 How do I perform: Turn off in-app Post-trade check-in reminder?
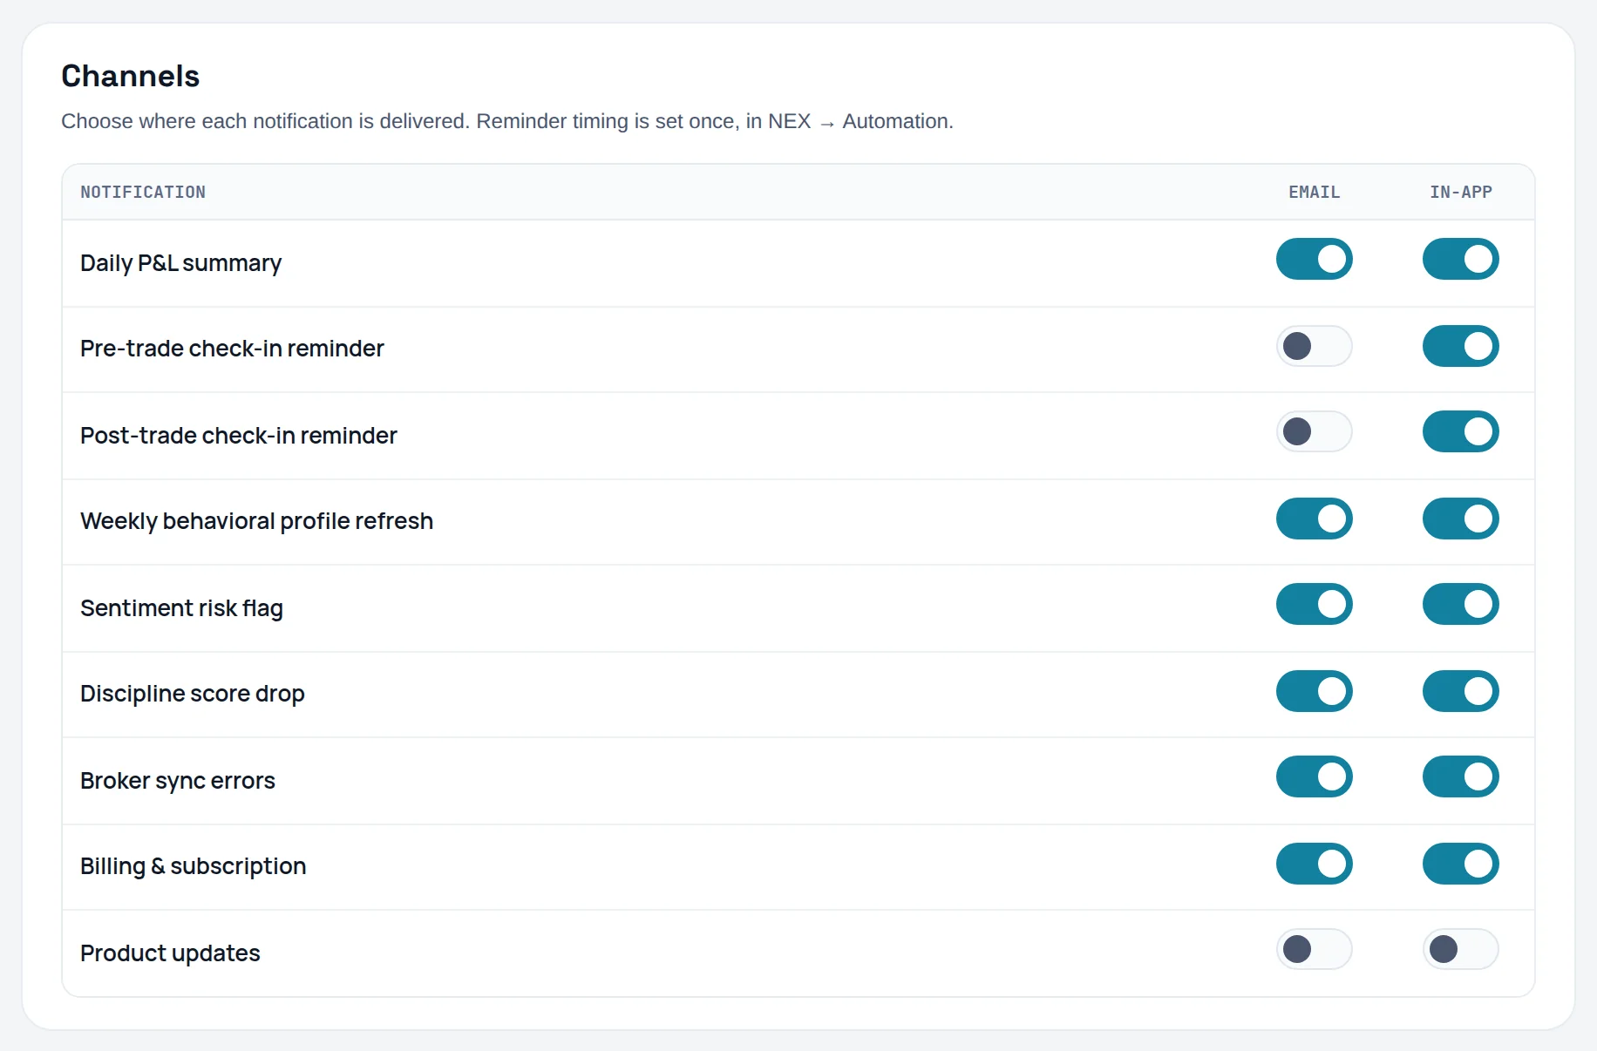tap(1460, 431)
